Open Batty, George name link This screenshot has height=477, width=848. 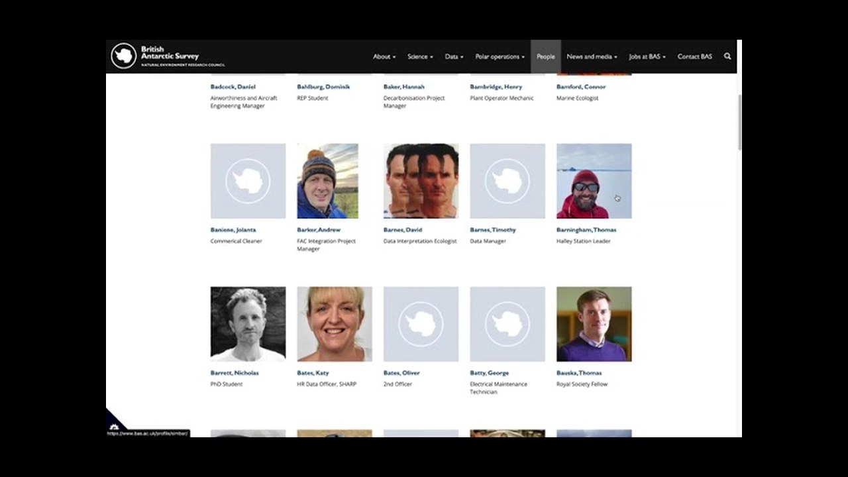coord(490,373)
